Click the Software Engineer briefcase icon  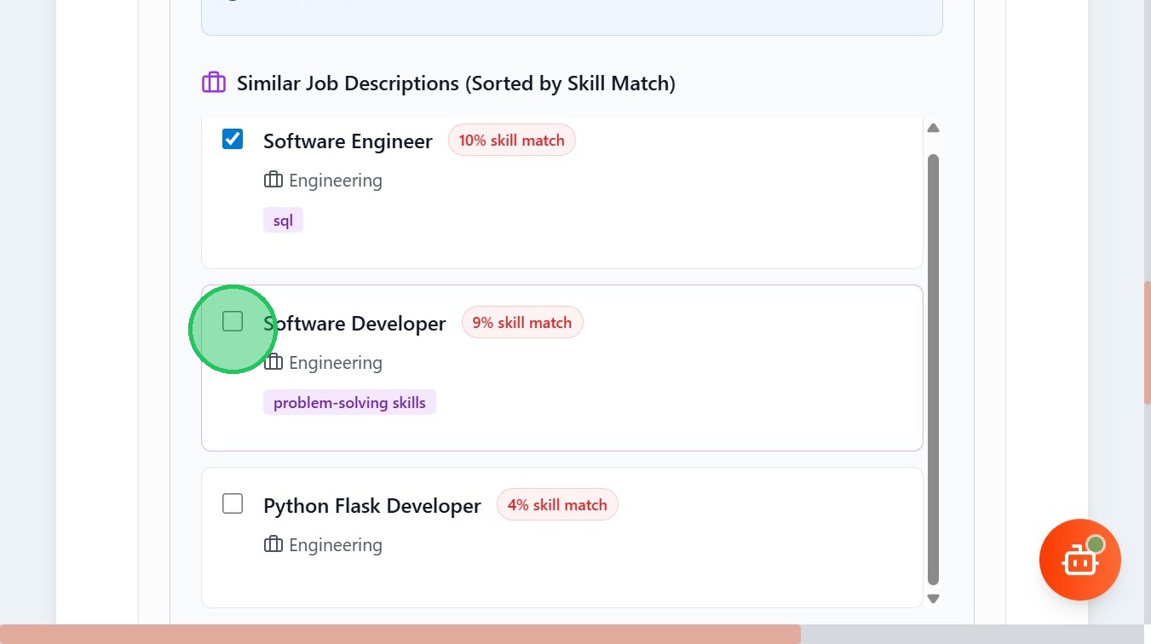pyautogui.click(x=273, y=180)
